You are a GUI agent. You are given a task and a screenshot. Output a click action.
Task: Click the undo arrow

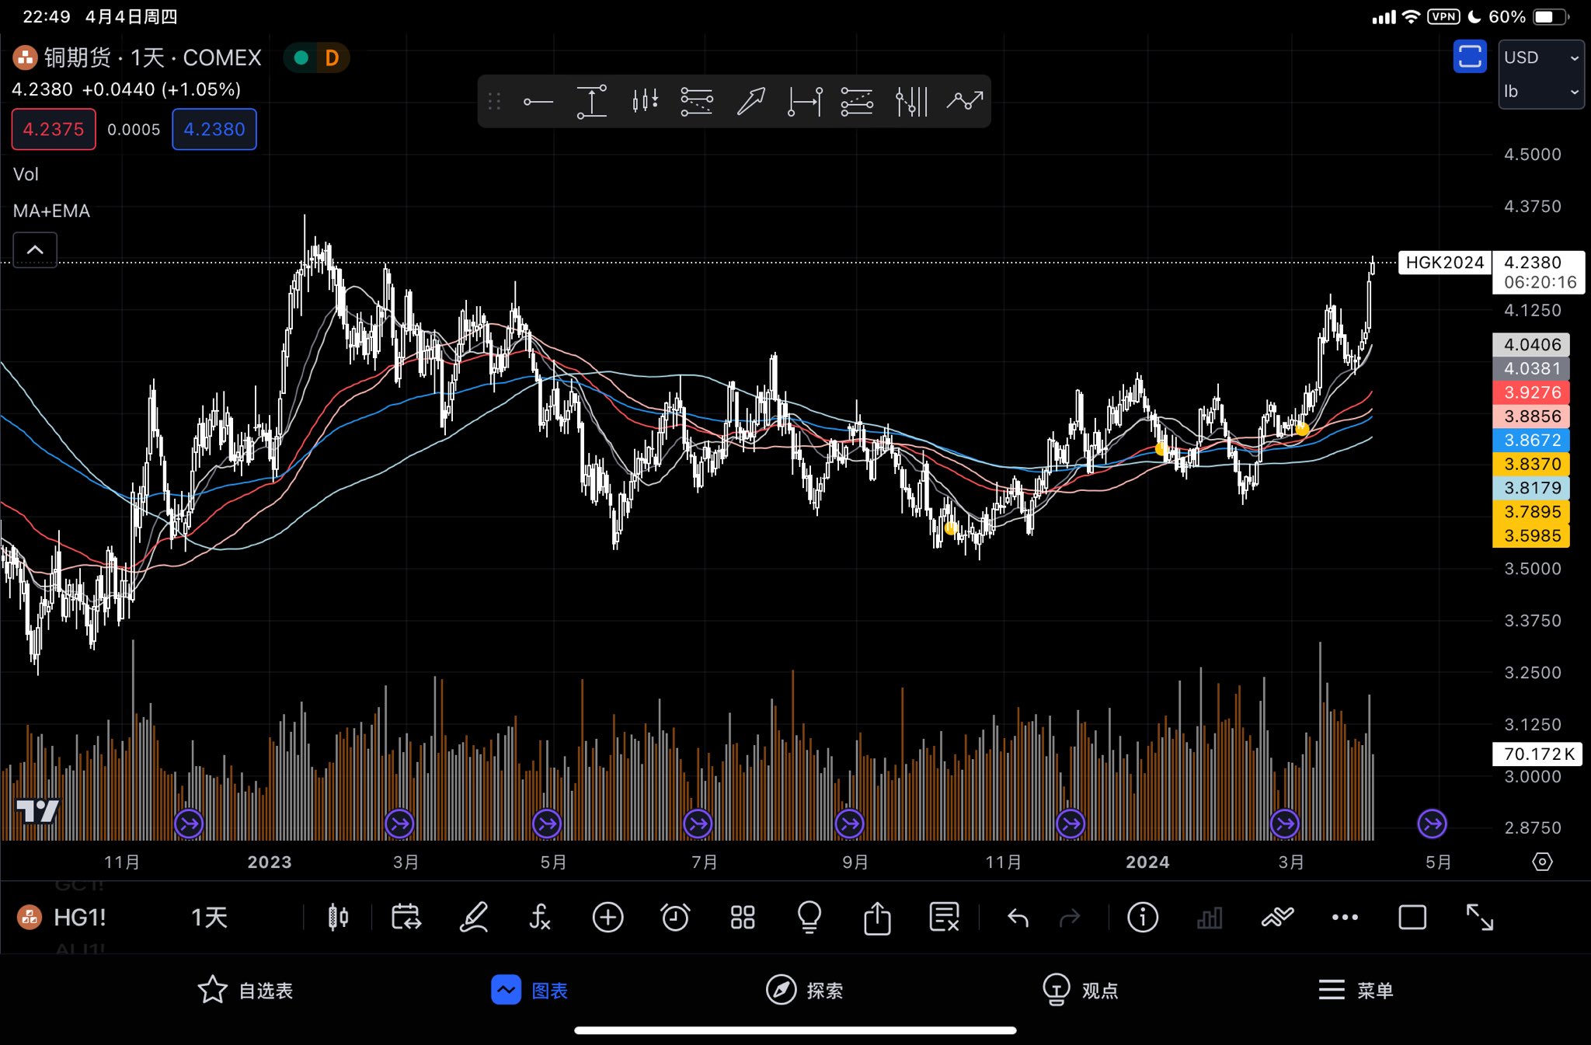coord(1018,918)
